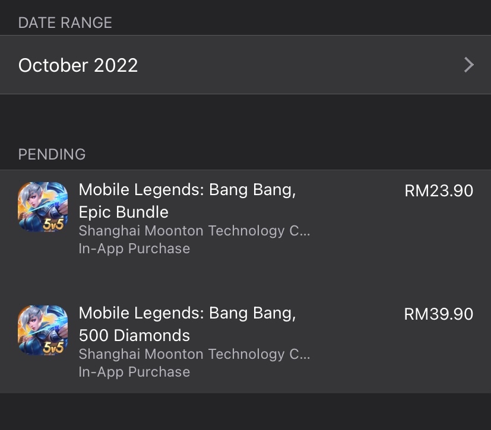This screenshot has height=430, width=491.
Task: Click the RM23.90 price
Action: 439,191
